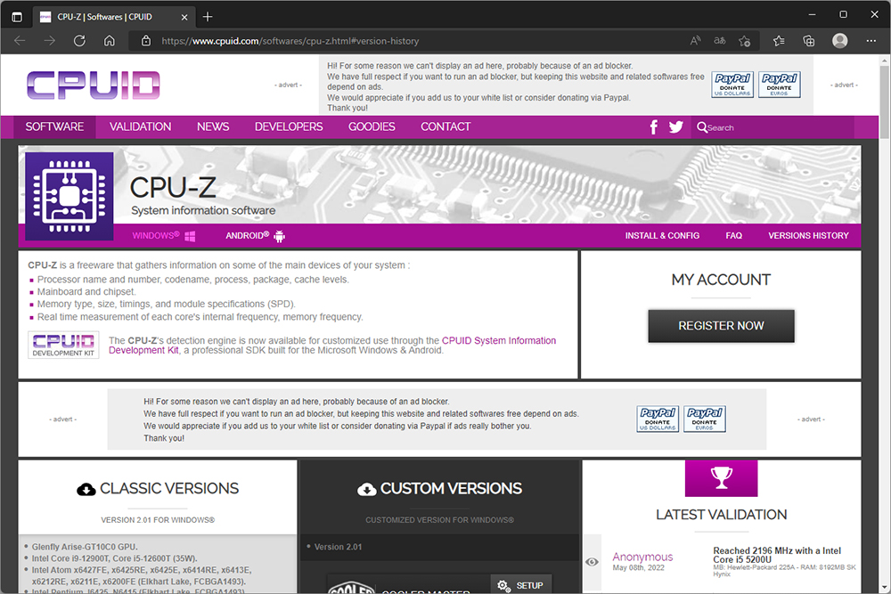Open CPUID Facebook page icon
The image size is (891, 594).
pyautogui.click(x=653, y=127)
